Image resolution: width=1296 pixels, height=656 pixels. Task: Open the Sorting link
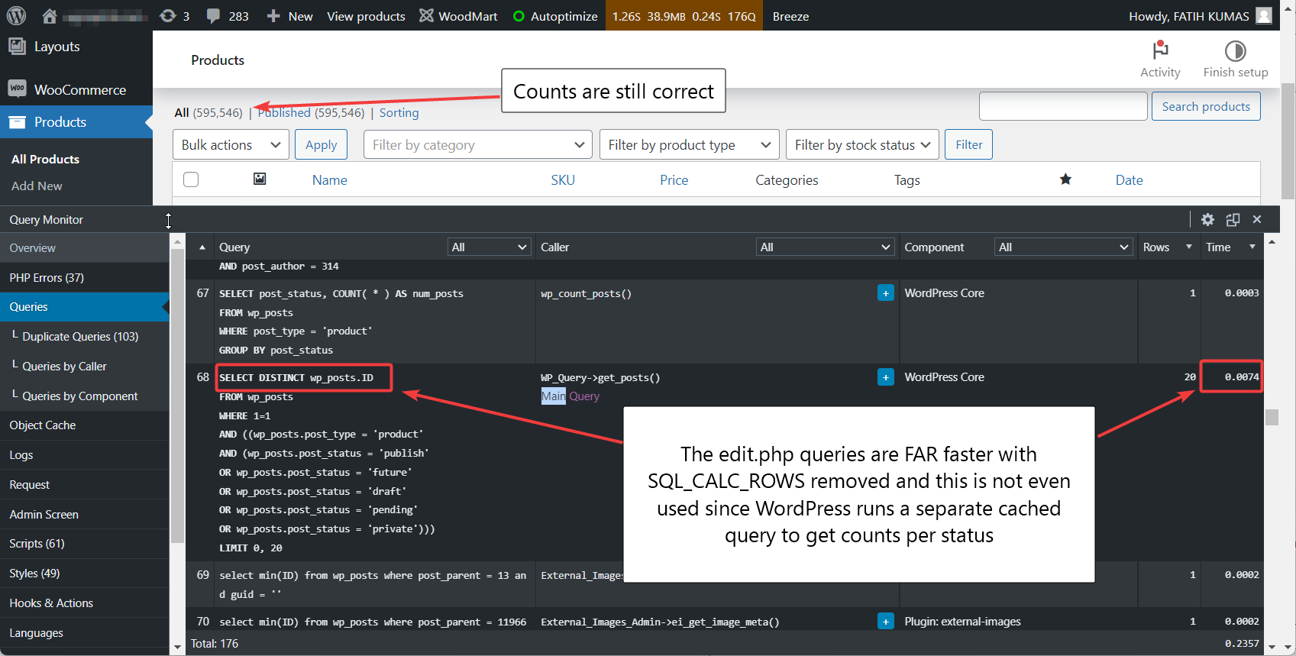point(399,112)
